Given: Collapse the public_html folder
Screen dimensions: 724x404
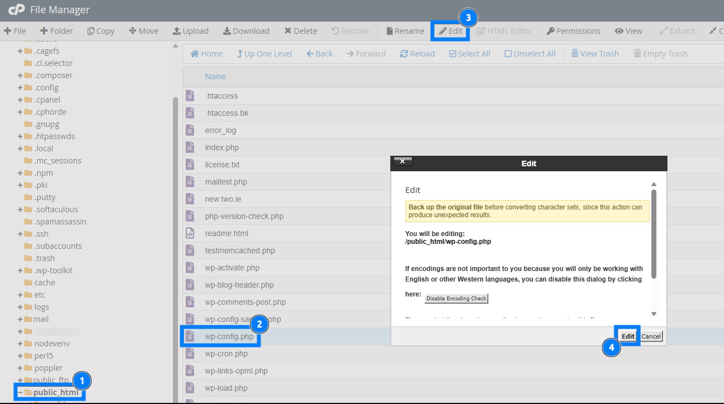Looking at the screenshot, I should point(20,392).
